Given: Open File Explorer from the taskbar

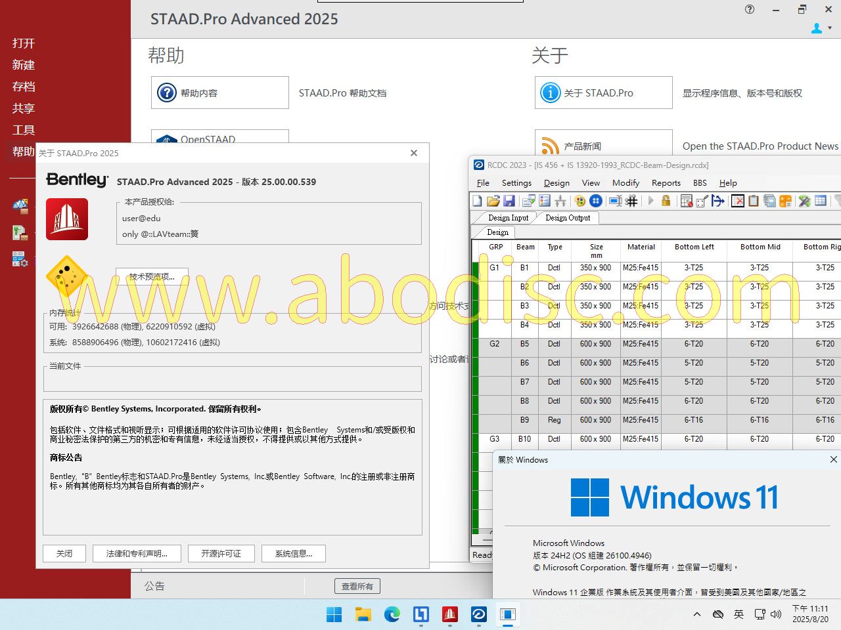Looking at the screenshot, I should [363, 614].
